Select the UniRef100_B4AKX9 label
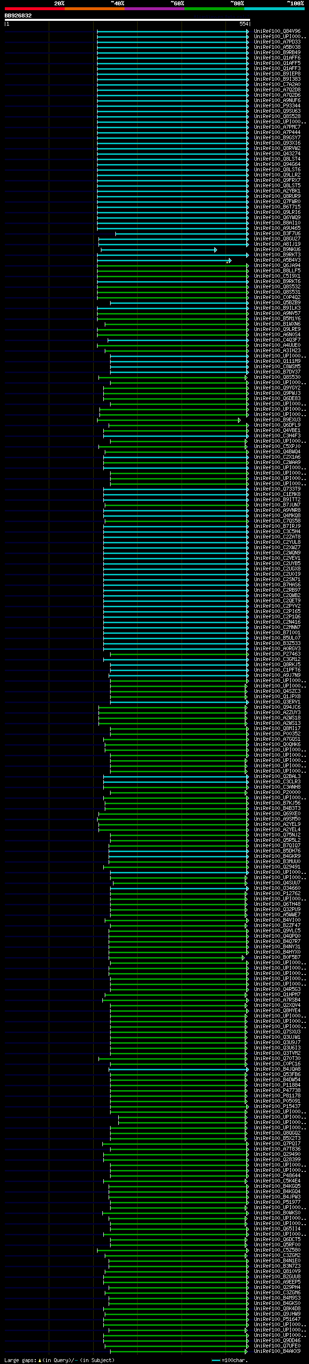Image resolution: width=309 pixels, height=1364 pixels. click(277, 1351)
